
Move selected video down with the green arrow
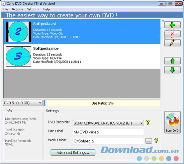click(172, 70)
